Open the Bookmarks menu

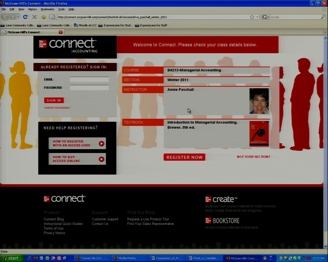[47, 9]
